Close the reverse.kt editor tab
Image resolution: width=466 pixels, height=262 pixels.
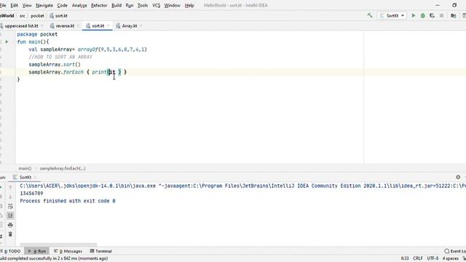[78, 26]
